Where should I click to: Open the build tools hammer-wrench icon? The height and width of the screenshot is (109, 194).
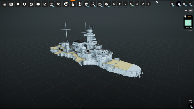pos(58,4)
